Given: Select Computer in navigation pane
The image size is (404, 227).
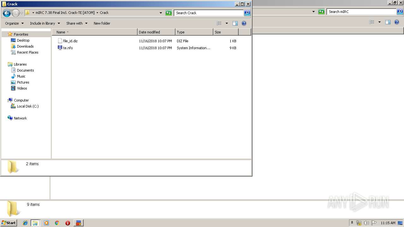Looking at the screenshot, I should tap(21, 100).
